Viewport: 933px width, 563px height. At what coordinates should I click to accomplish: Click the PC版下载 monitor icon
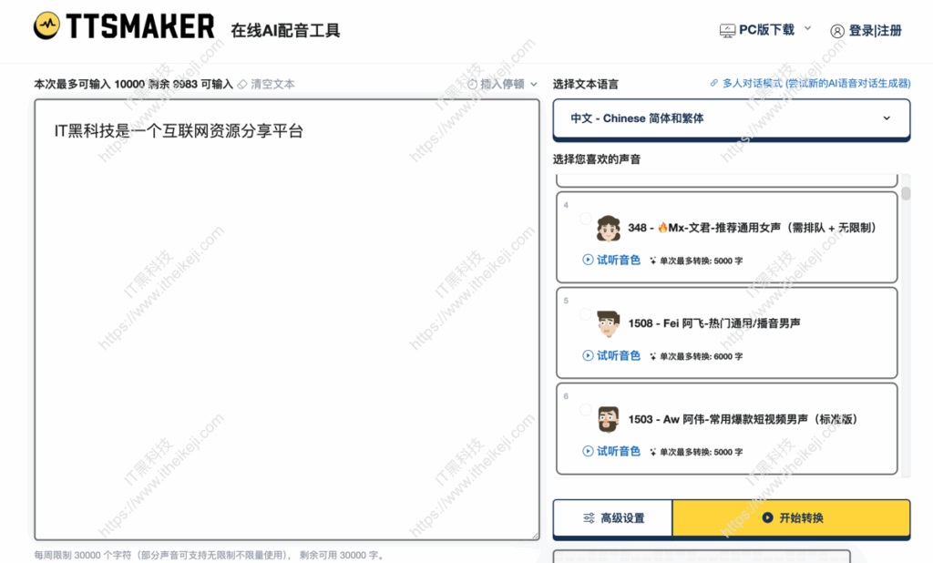tap(729, 29)
